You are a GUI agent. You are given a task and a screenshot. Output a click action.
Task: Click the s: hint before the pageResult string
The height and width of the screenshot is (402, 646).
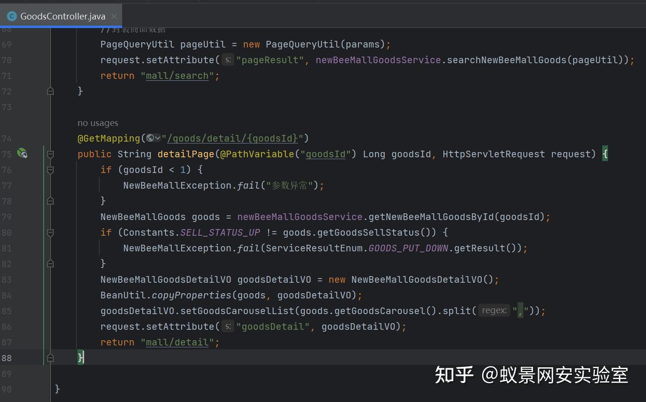click(229, 60)
